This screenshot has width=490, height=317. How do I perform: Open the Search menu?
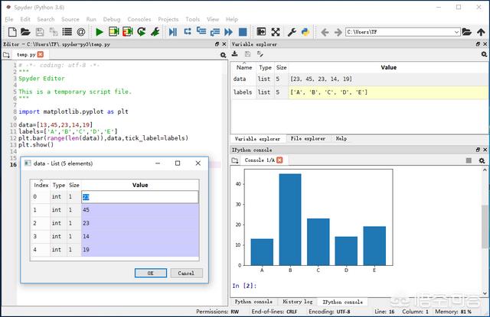pos(46,19)
